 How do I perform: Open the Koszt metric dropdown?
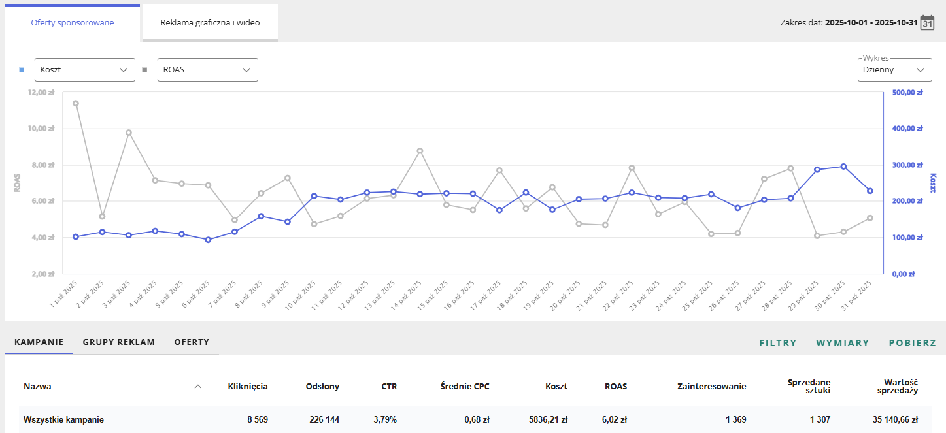coord(84,70)
